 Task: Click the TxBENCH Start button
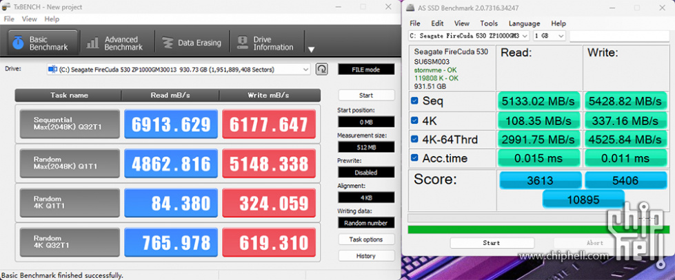pos(366,96)
